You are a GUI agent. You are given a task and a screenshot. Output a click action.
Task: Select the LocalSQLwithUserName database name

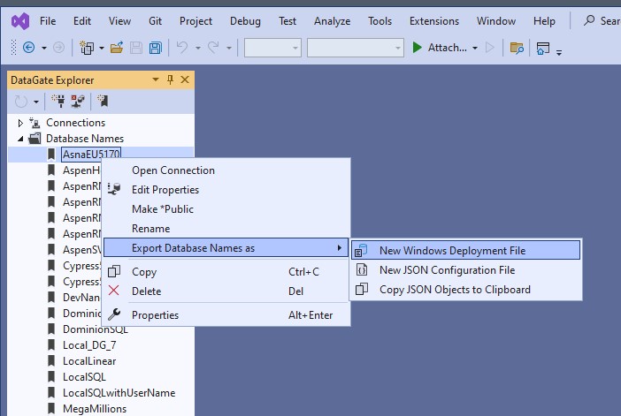pos(119,393)
